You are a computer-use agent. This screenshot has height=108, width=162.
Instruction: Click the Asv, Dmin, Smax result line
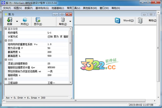[26, 98]
